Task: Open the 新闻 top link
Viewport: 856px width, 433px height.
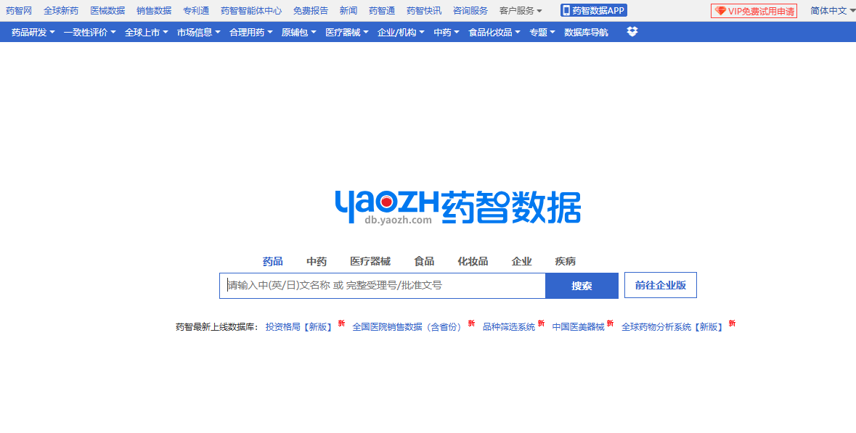Action: pyautogui.click(x=348, y=11)
